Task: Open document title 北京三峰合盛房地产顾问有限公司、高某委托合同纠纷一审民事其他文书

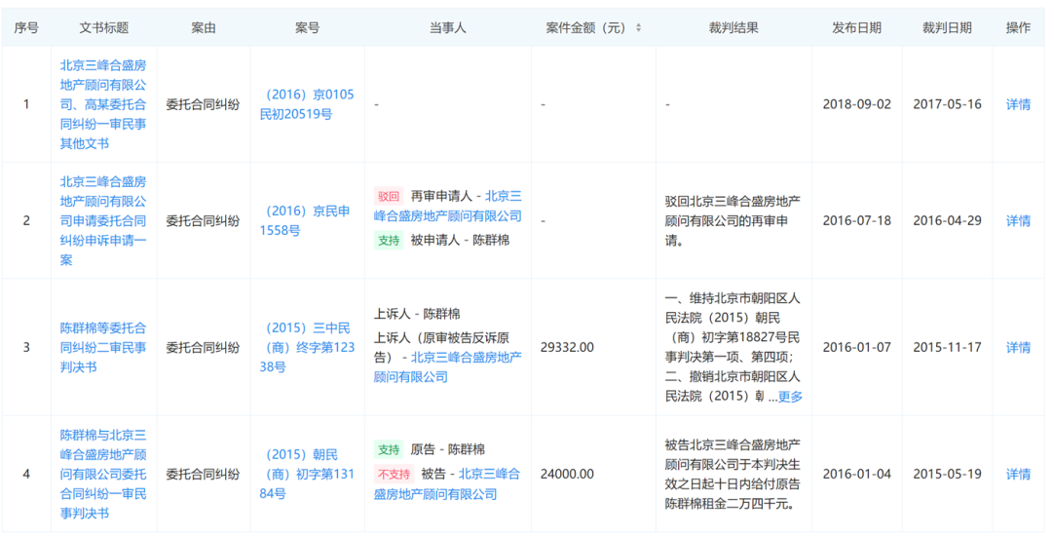Action: [103, 104]
